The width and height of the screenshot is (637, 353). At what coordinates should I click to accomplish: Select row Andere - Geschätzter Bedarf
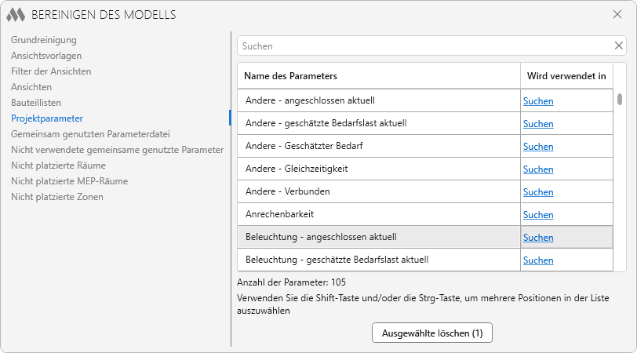coord(378,146)
